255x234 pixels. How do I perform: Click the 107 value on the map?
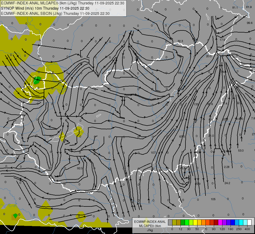click(153, 153)
